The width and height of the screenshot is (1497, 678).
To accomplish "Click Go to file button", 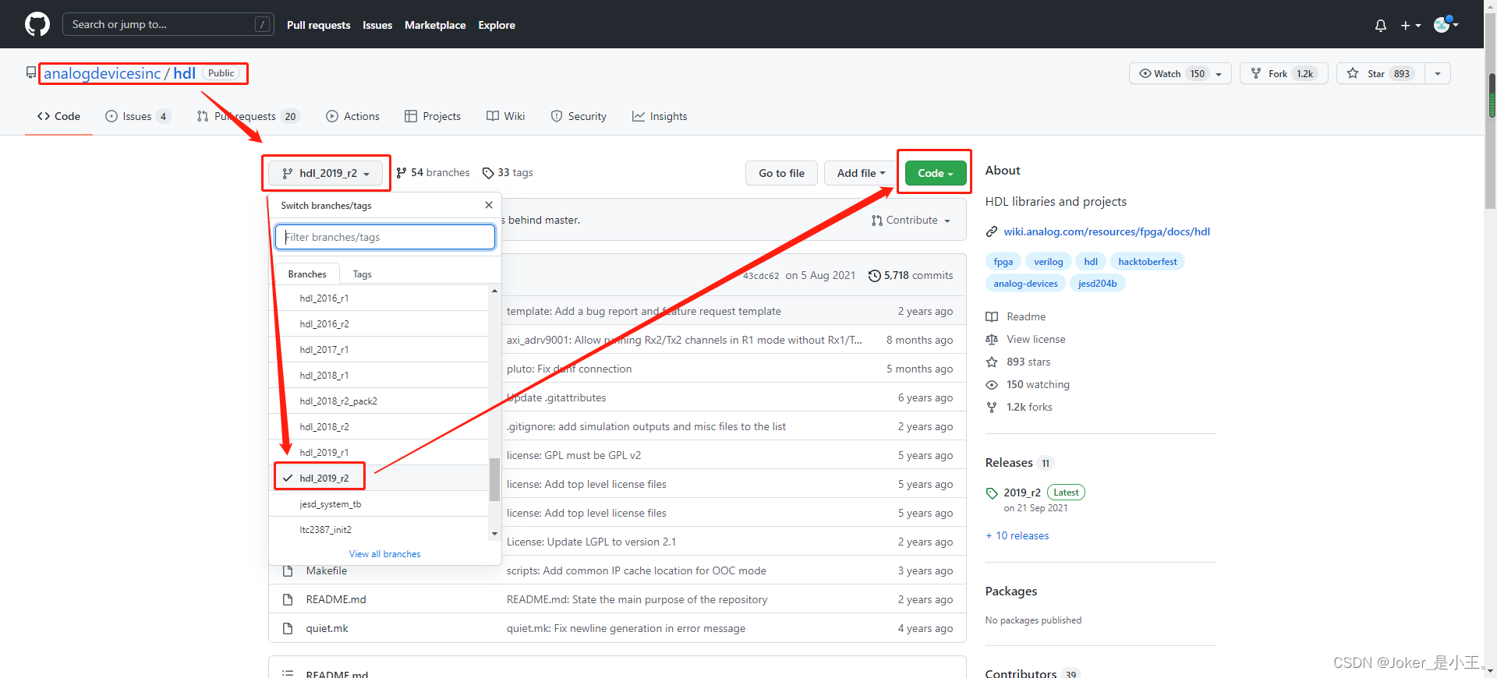I will (x=781, y=173).
